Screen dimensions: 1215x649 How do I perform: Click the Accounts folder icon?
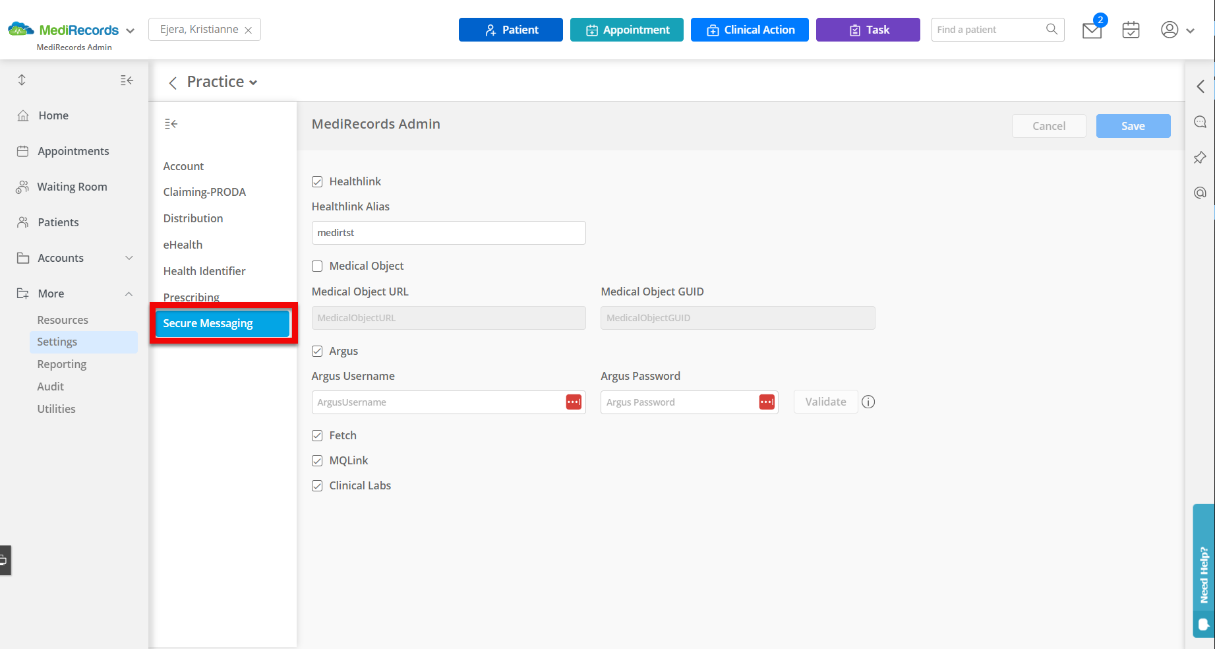point(23,258)
